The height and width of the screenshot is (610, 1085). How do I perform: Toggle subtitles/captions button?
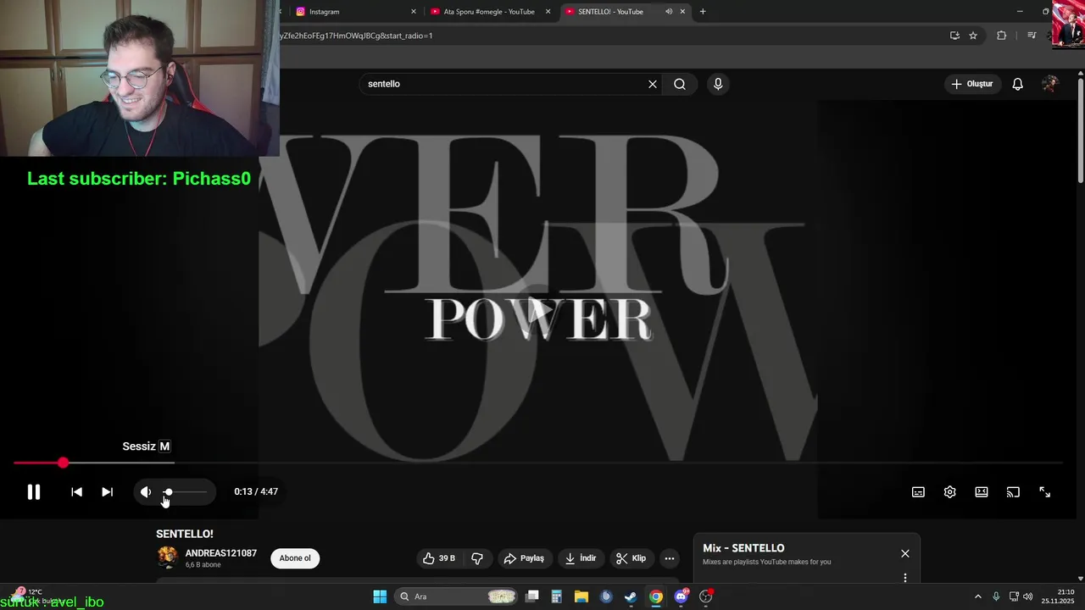918,492
